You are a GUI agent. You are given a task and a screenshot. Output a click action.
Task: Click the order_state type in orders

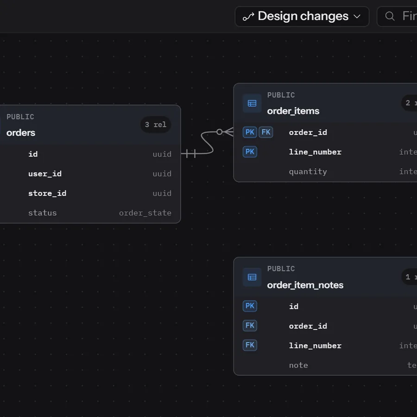[x=145, y=213]
